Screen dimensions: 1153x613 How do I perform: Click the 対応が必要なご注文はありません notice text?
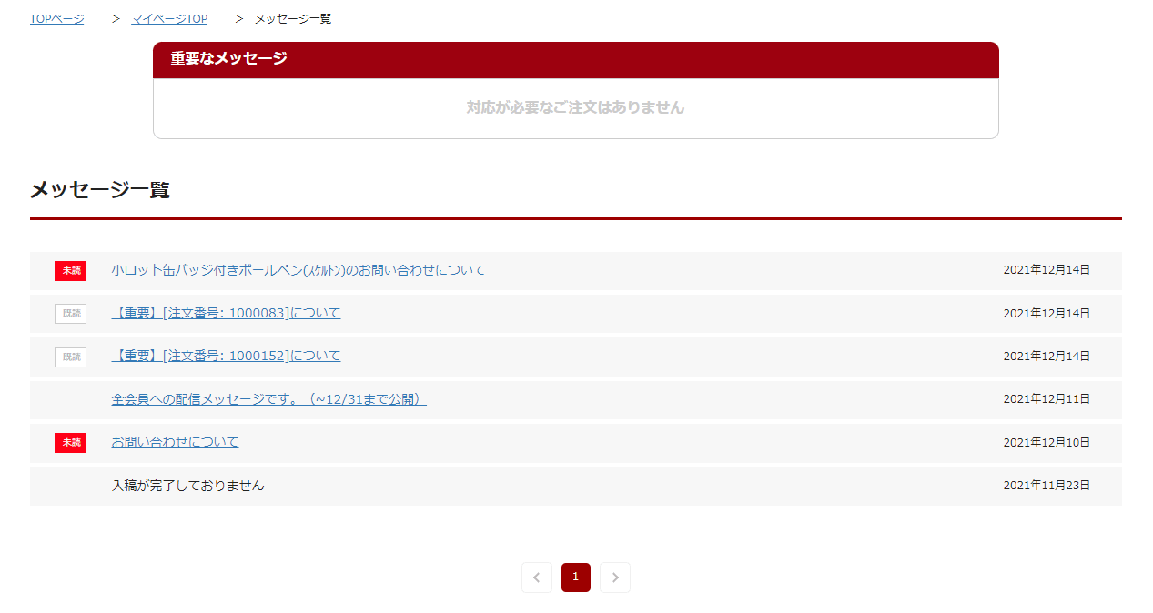click(575, 107)
